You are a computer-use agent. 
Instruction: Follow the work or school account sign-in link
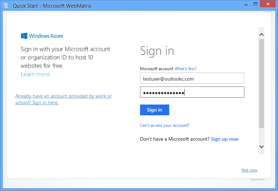(x=64, y=99)
